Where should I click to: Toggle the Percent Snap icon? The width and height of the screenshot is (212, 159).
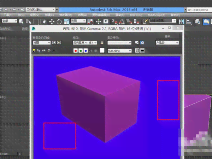click(129, 22)
